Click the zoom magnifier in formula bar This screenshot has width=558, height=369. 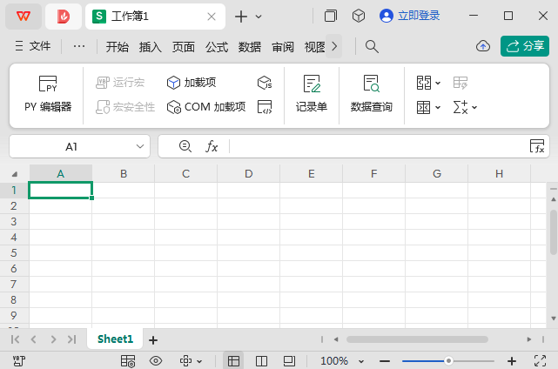[184, 147]
